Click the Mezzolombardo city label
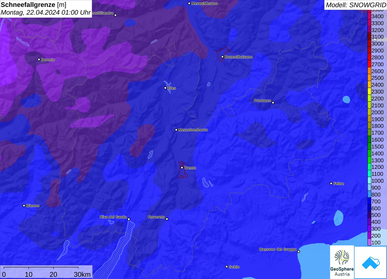 pyautogui.click(x=193, y=130)
